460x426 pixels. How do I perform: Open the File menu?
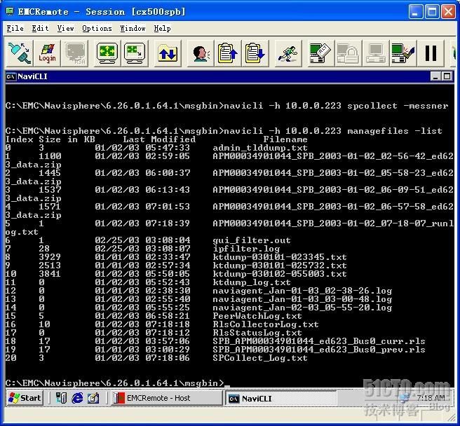(x=15, y=29)
